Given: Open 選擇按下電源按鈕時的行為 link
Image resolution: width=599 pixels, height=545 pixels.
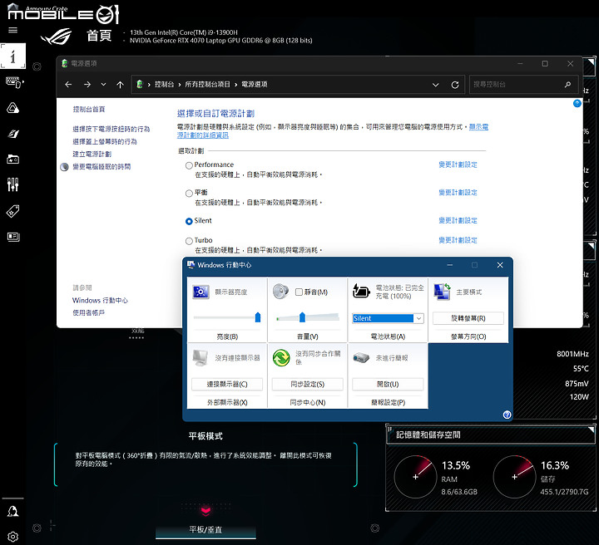Looking at the screenshot, I should point(111,130).
